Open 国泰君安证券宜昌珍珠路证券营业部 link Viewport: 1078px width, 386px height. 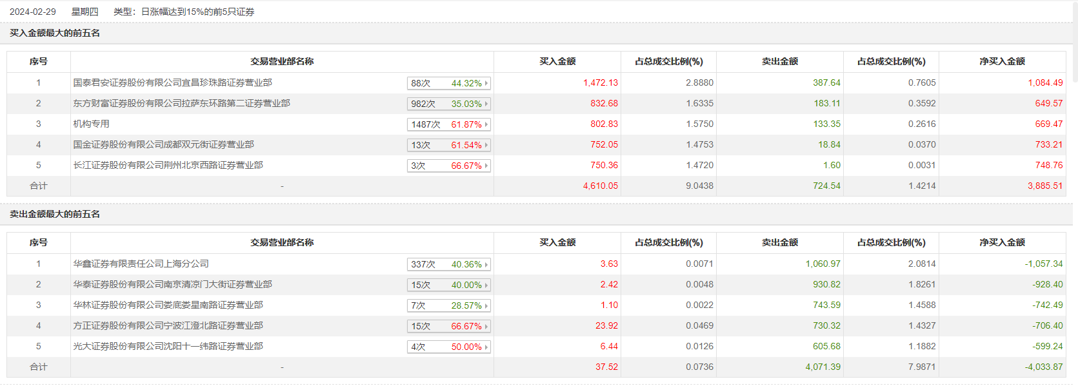[x=172, y=82]
